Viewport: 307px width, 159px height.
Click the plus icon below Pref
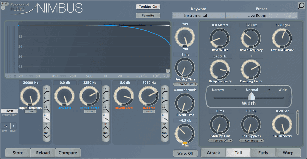pos(3,8)
